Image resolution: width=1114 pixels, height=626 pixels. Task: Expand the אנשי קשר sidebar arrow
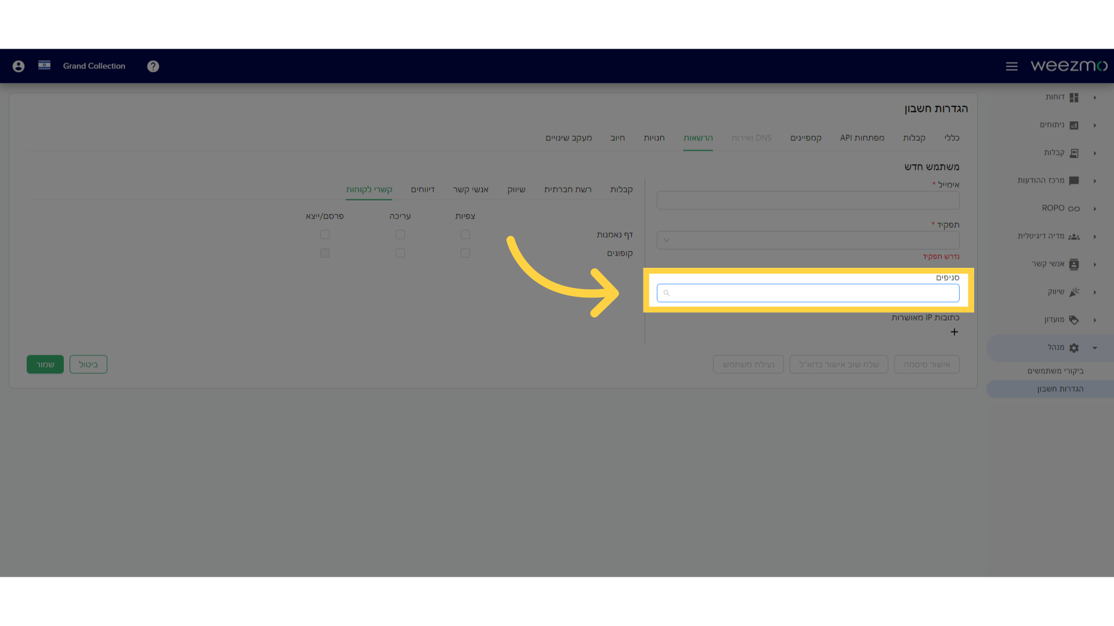point(1095,264)
